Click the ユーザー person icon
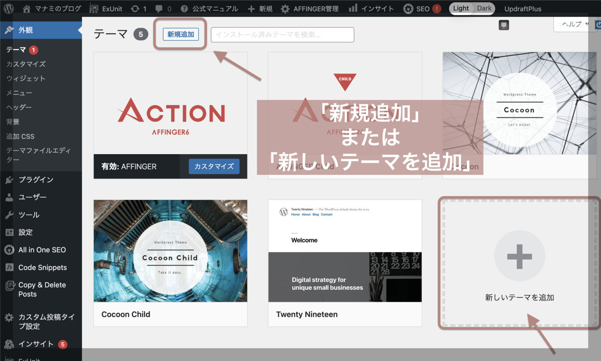The height and width of the screenshot is (361, 601). pos(9,197)
